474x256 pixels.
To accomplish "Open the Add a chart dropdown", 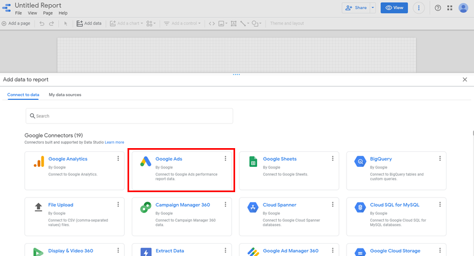I will (x=126, y=23).
